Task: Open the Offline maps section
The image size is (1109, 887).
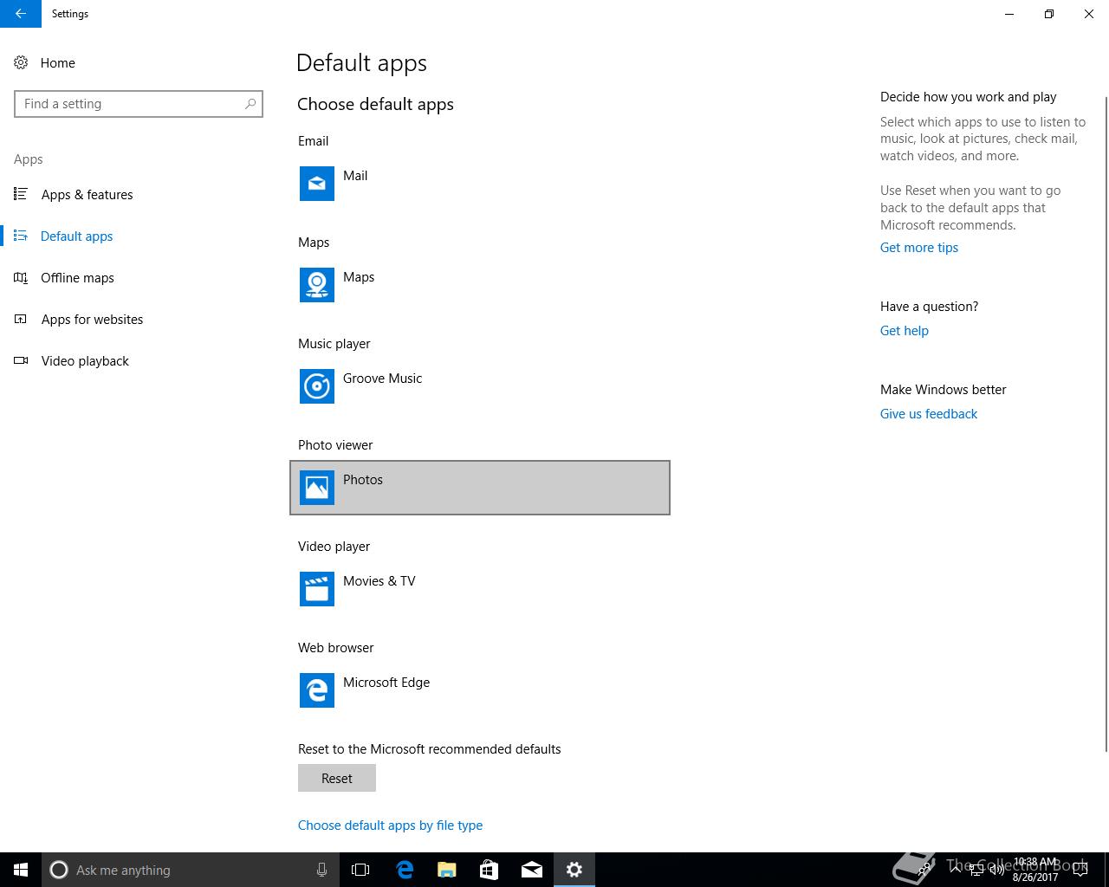Action: coord(77,278)
